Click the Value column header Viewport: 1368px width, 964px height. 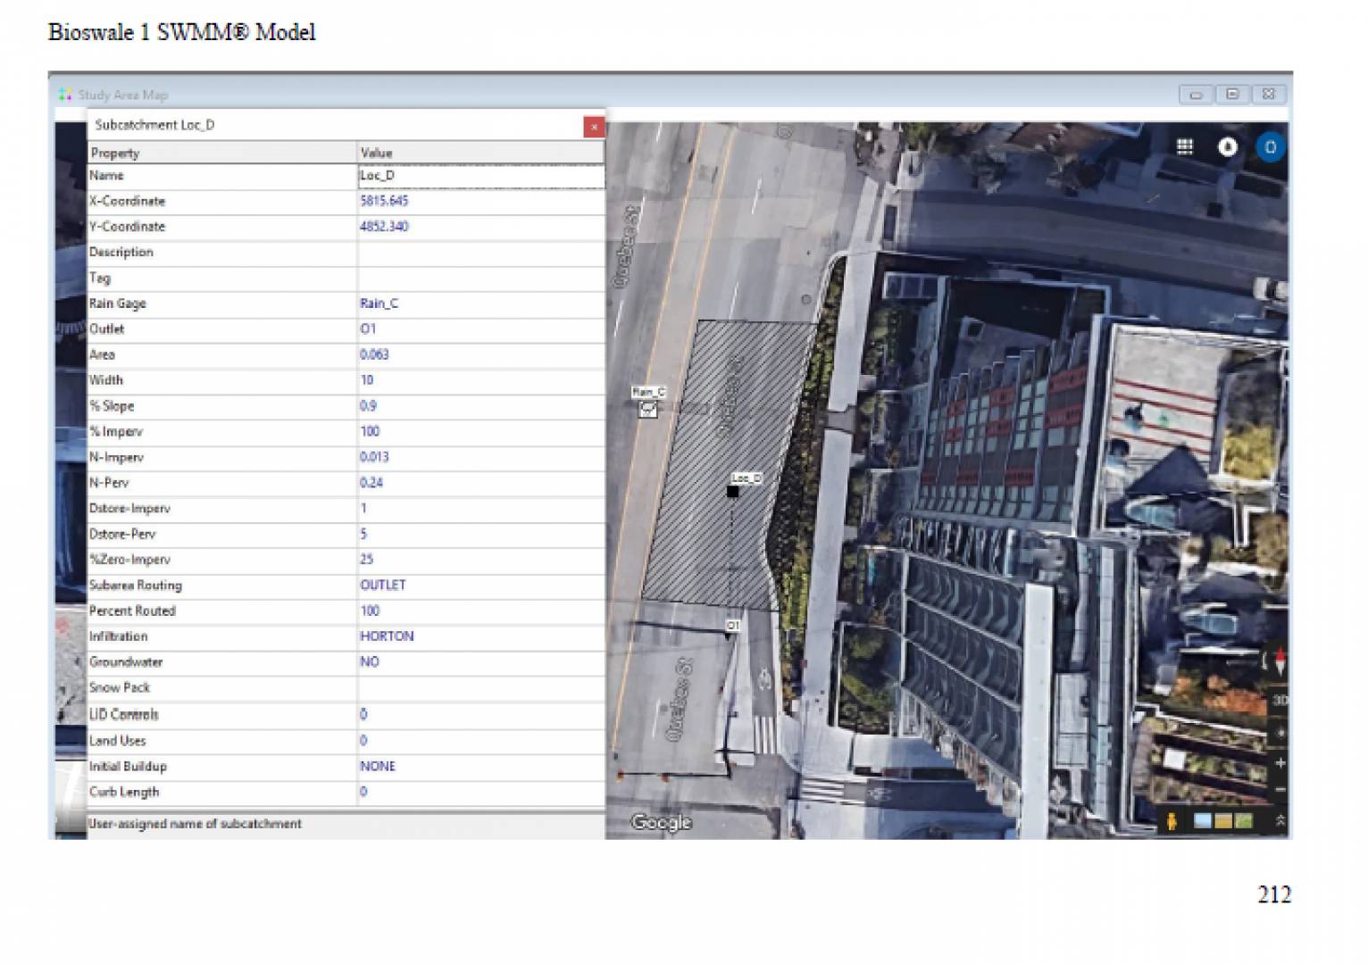[481, 153]
